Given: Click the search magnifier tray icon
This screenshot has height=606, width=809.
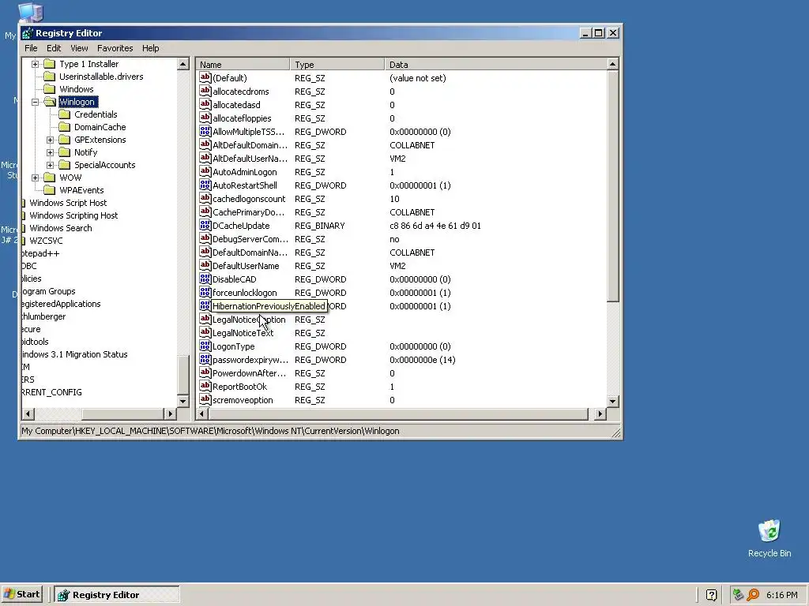Looking at the screenshot, I should [x=753, y=595].
